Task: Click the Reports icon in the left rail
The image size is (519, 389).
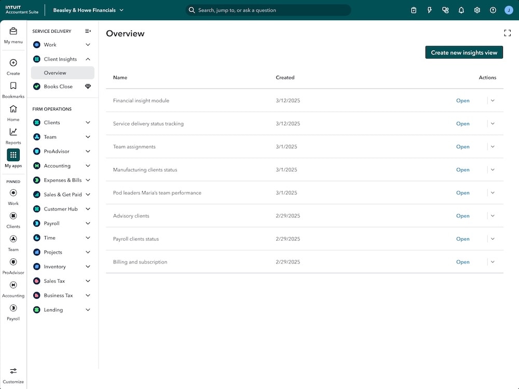Action: 13,133
